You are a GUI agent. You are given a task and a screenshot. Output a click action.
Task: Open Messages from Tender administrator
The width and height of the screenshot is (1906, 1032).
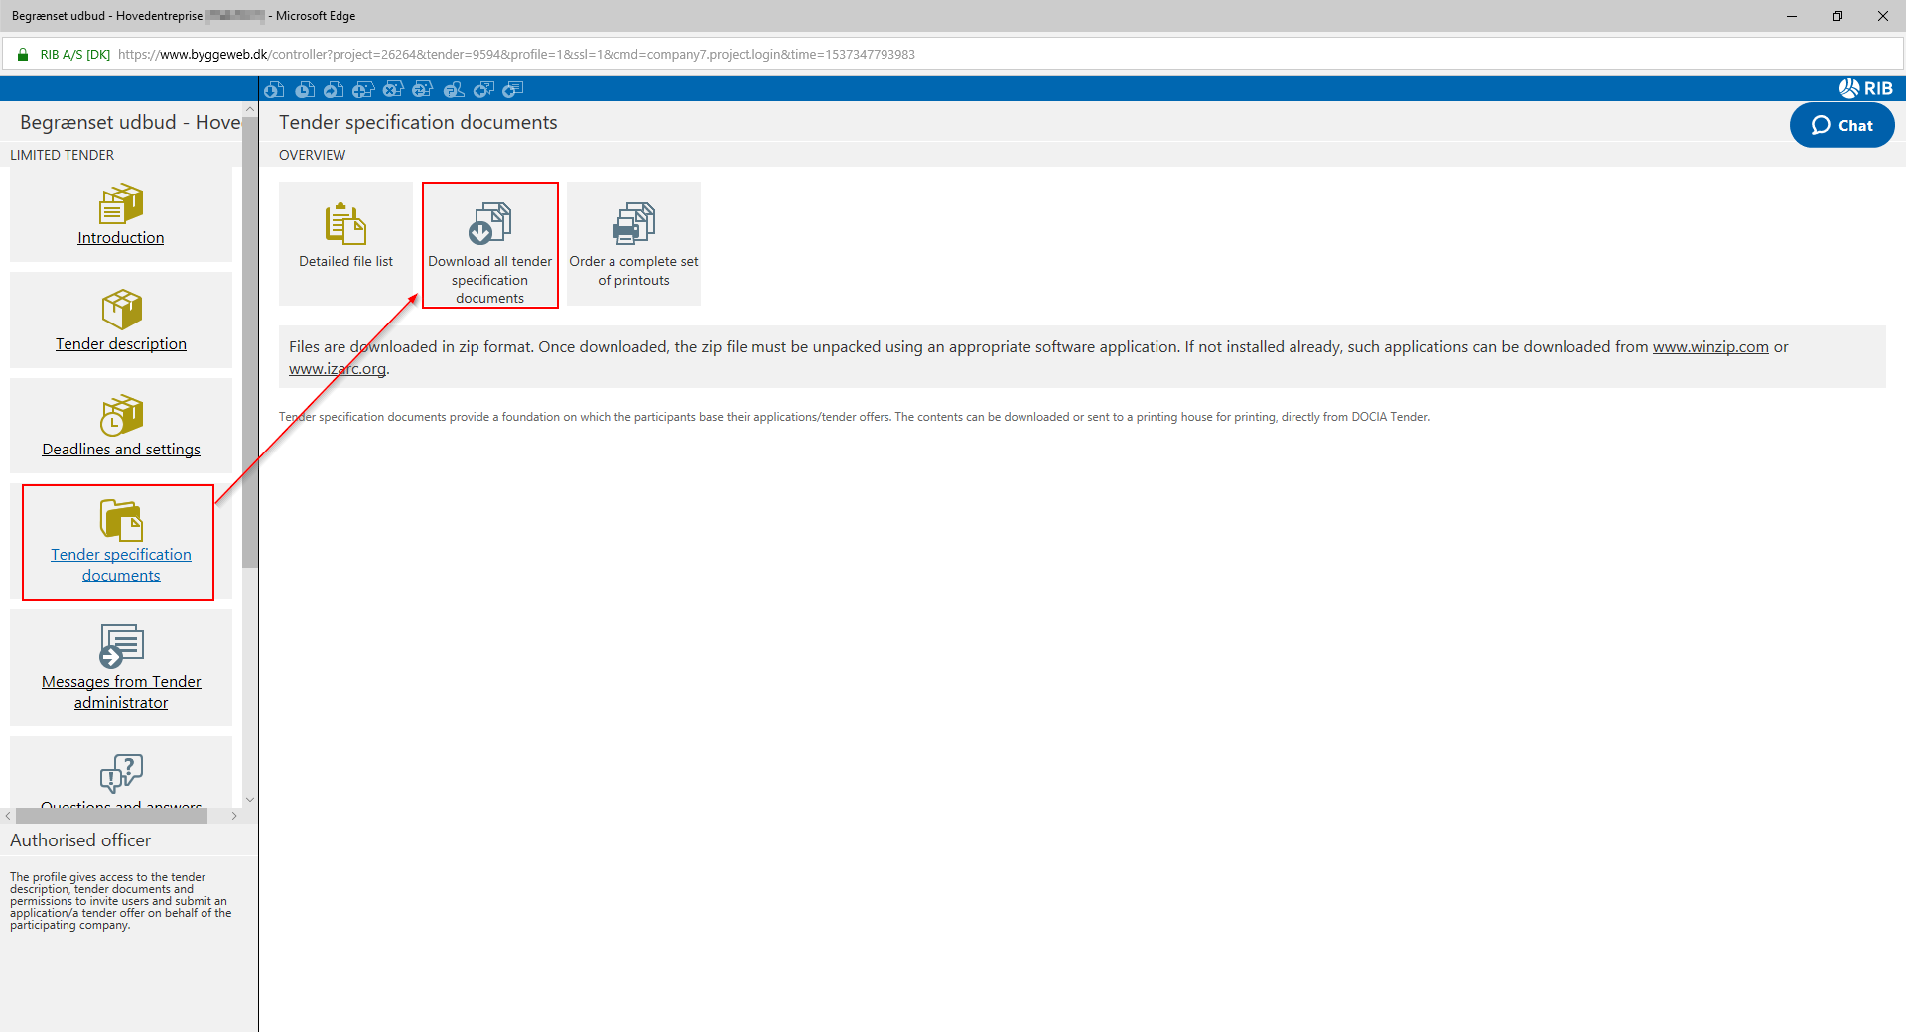pos(121,692)
